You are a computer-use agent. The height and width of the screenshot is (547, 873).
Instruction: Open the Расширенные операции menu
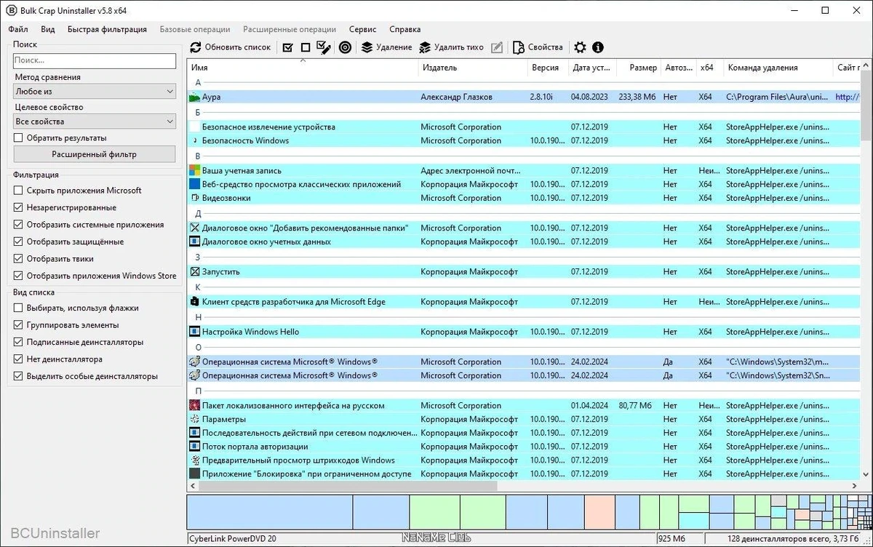[290, 30]
